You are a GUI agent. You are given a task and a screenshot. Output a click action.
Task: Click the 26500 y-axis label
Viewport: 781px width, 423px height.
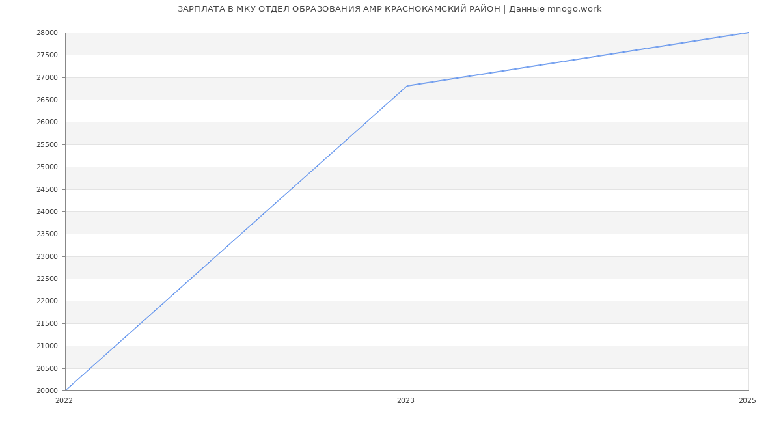coord(47,100)
